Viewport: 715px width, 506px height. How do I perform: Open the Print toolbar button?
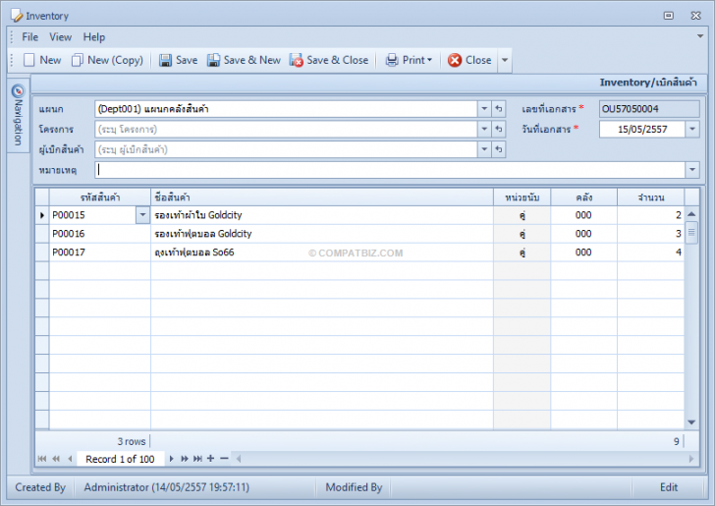[409, 60]
